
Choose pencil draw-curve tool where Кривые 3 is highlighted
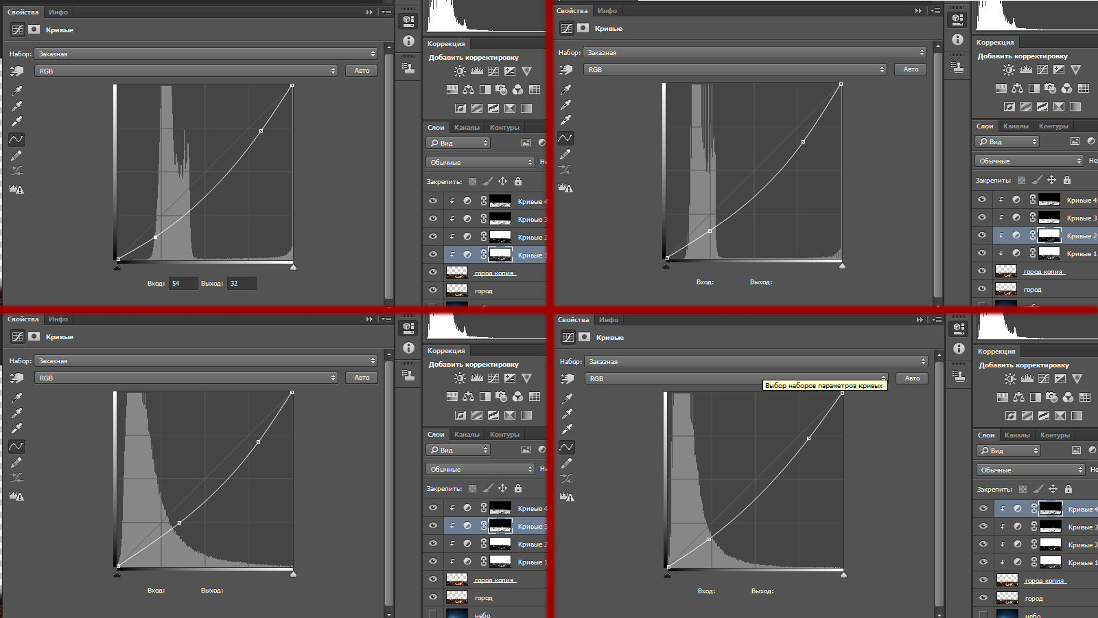click(x=16, y=462)
